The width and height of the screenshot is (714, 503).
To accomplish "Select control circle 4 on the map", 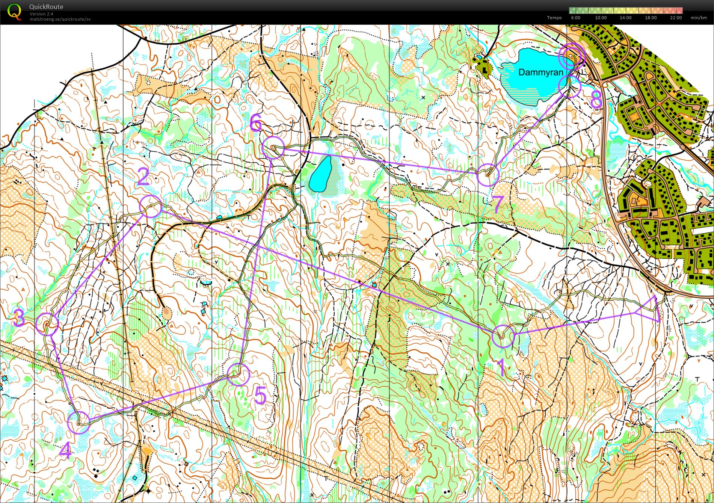I will 79,423.
